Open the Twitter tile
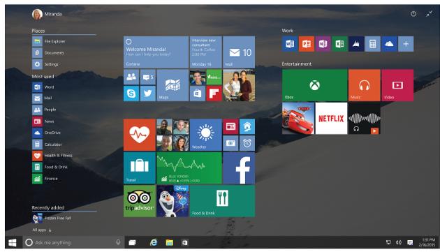440x252 pixels. tap(147, 94)
